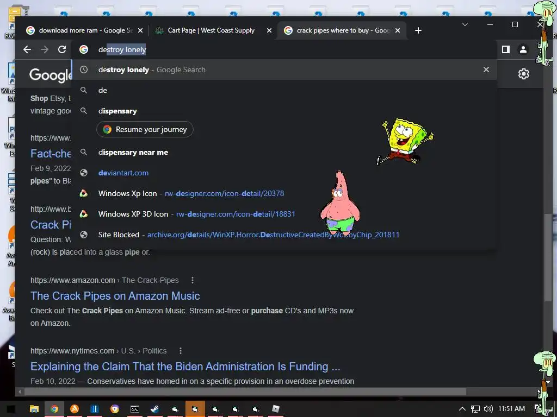
Task: Open the network icon in the system tray
Action: [475, 409]
